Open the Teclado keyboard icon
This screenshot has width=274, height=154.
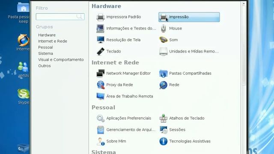click(x=101, y=51)
